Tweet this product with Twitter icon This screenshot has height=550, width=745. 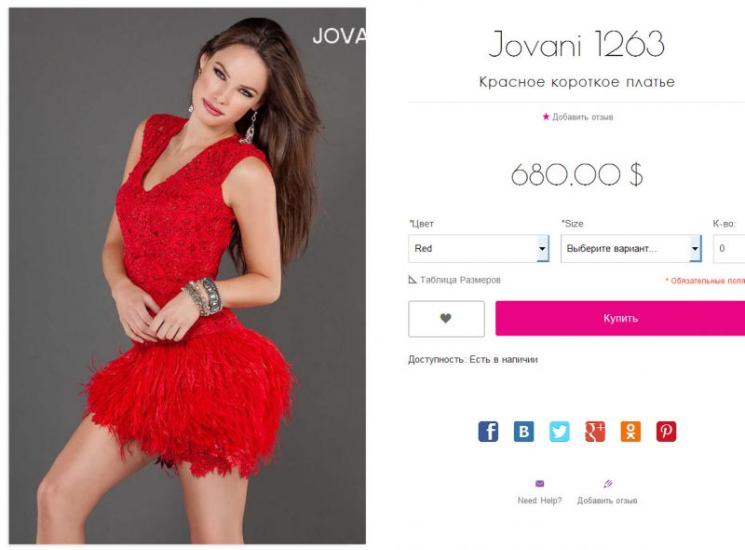click(x=560, y=432)
